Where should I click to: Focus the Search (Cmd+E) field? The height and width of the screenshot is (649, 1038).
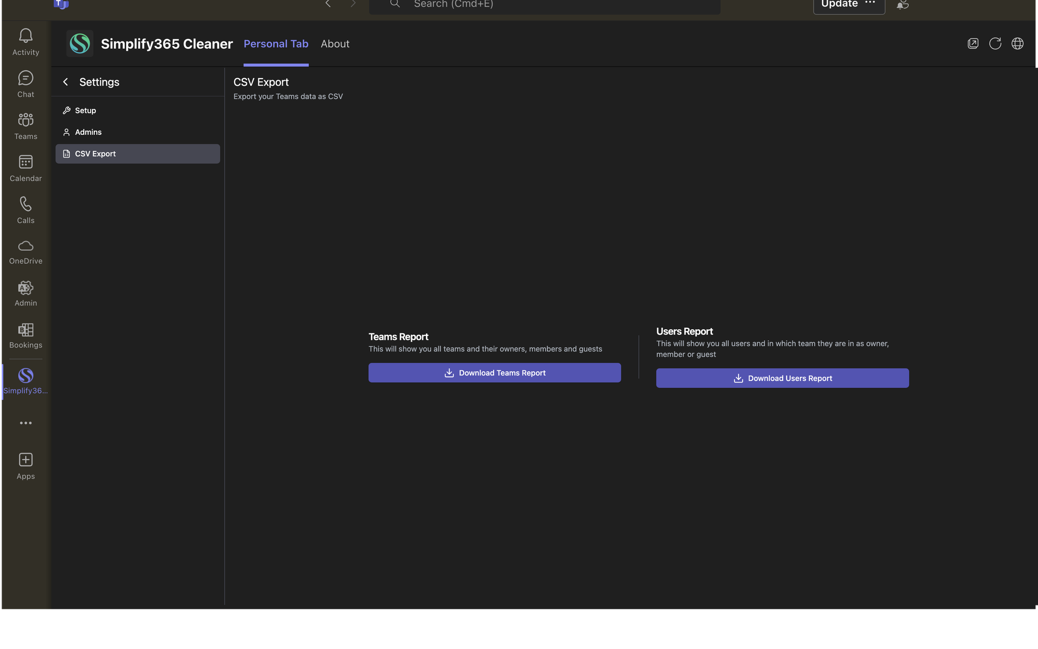545,5
